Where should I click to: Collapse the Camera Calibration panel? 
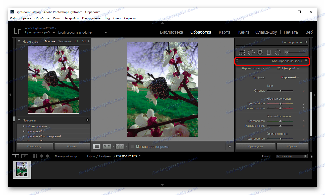click(306, 61)
